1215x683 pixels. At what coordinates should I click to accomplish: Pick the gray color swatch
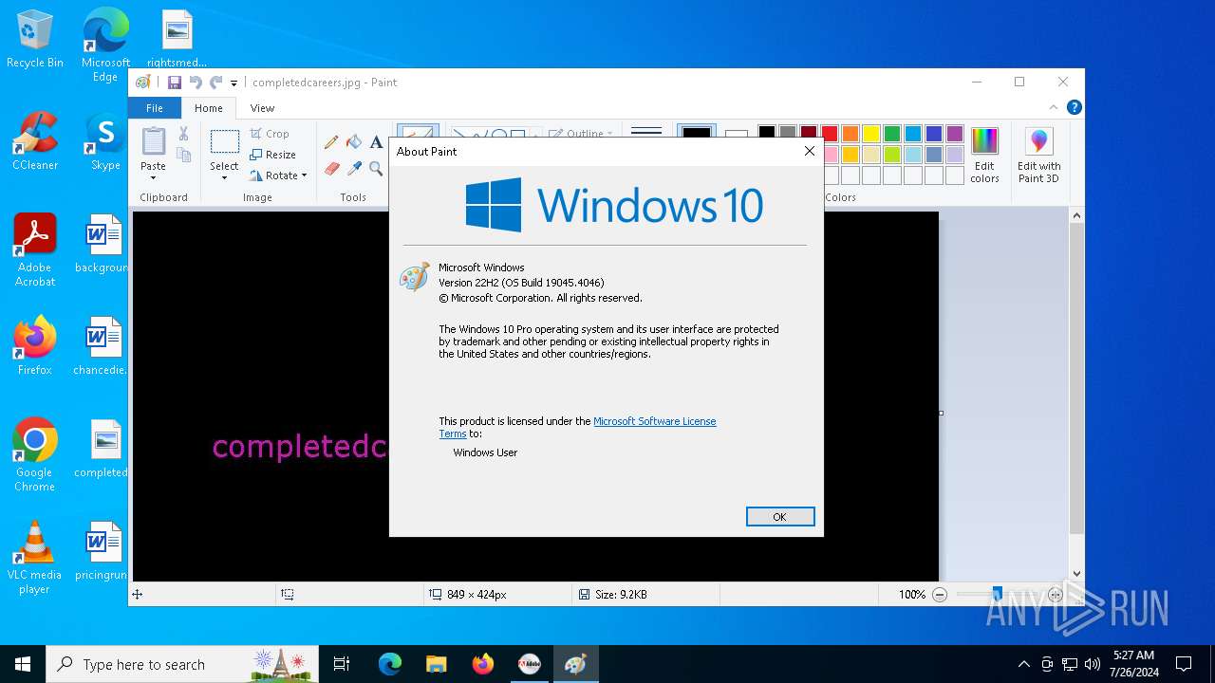(x=787, y=134)
